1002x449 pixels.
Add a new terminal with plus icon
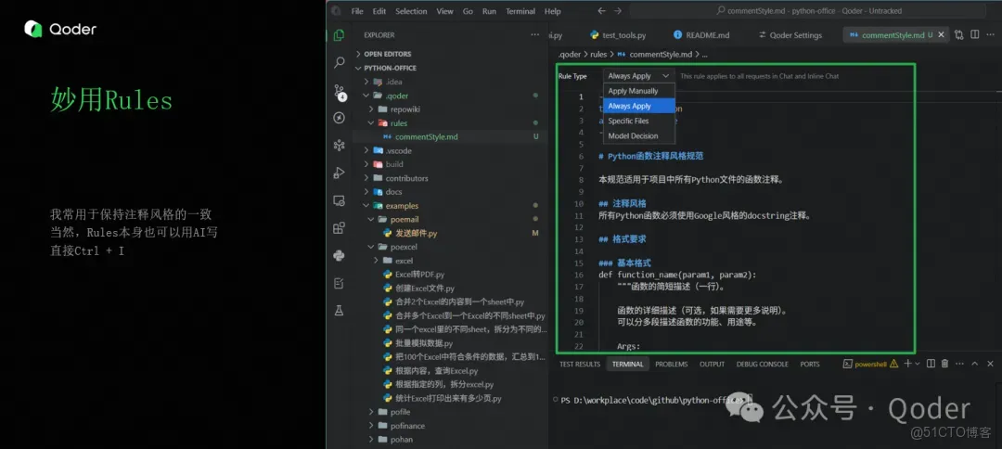point(907,364)
